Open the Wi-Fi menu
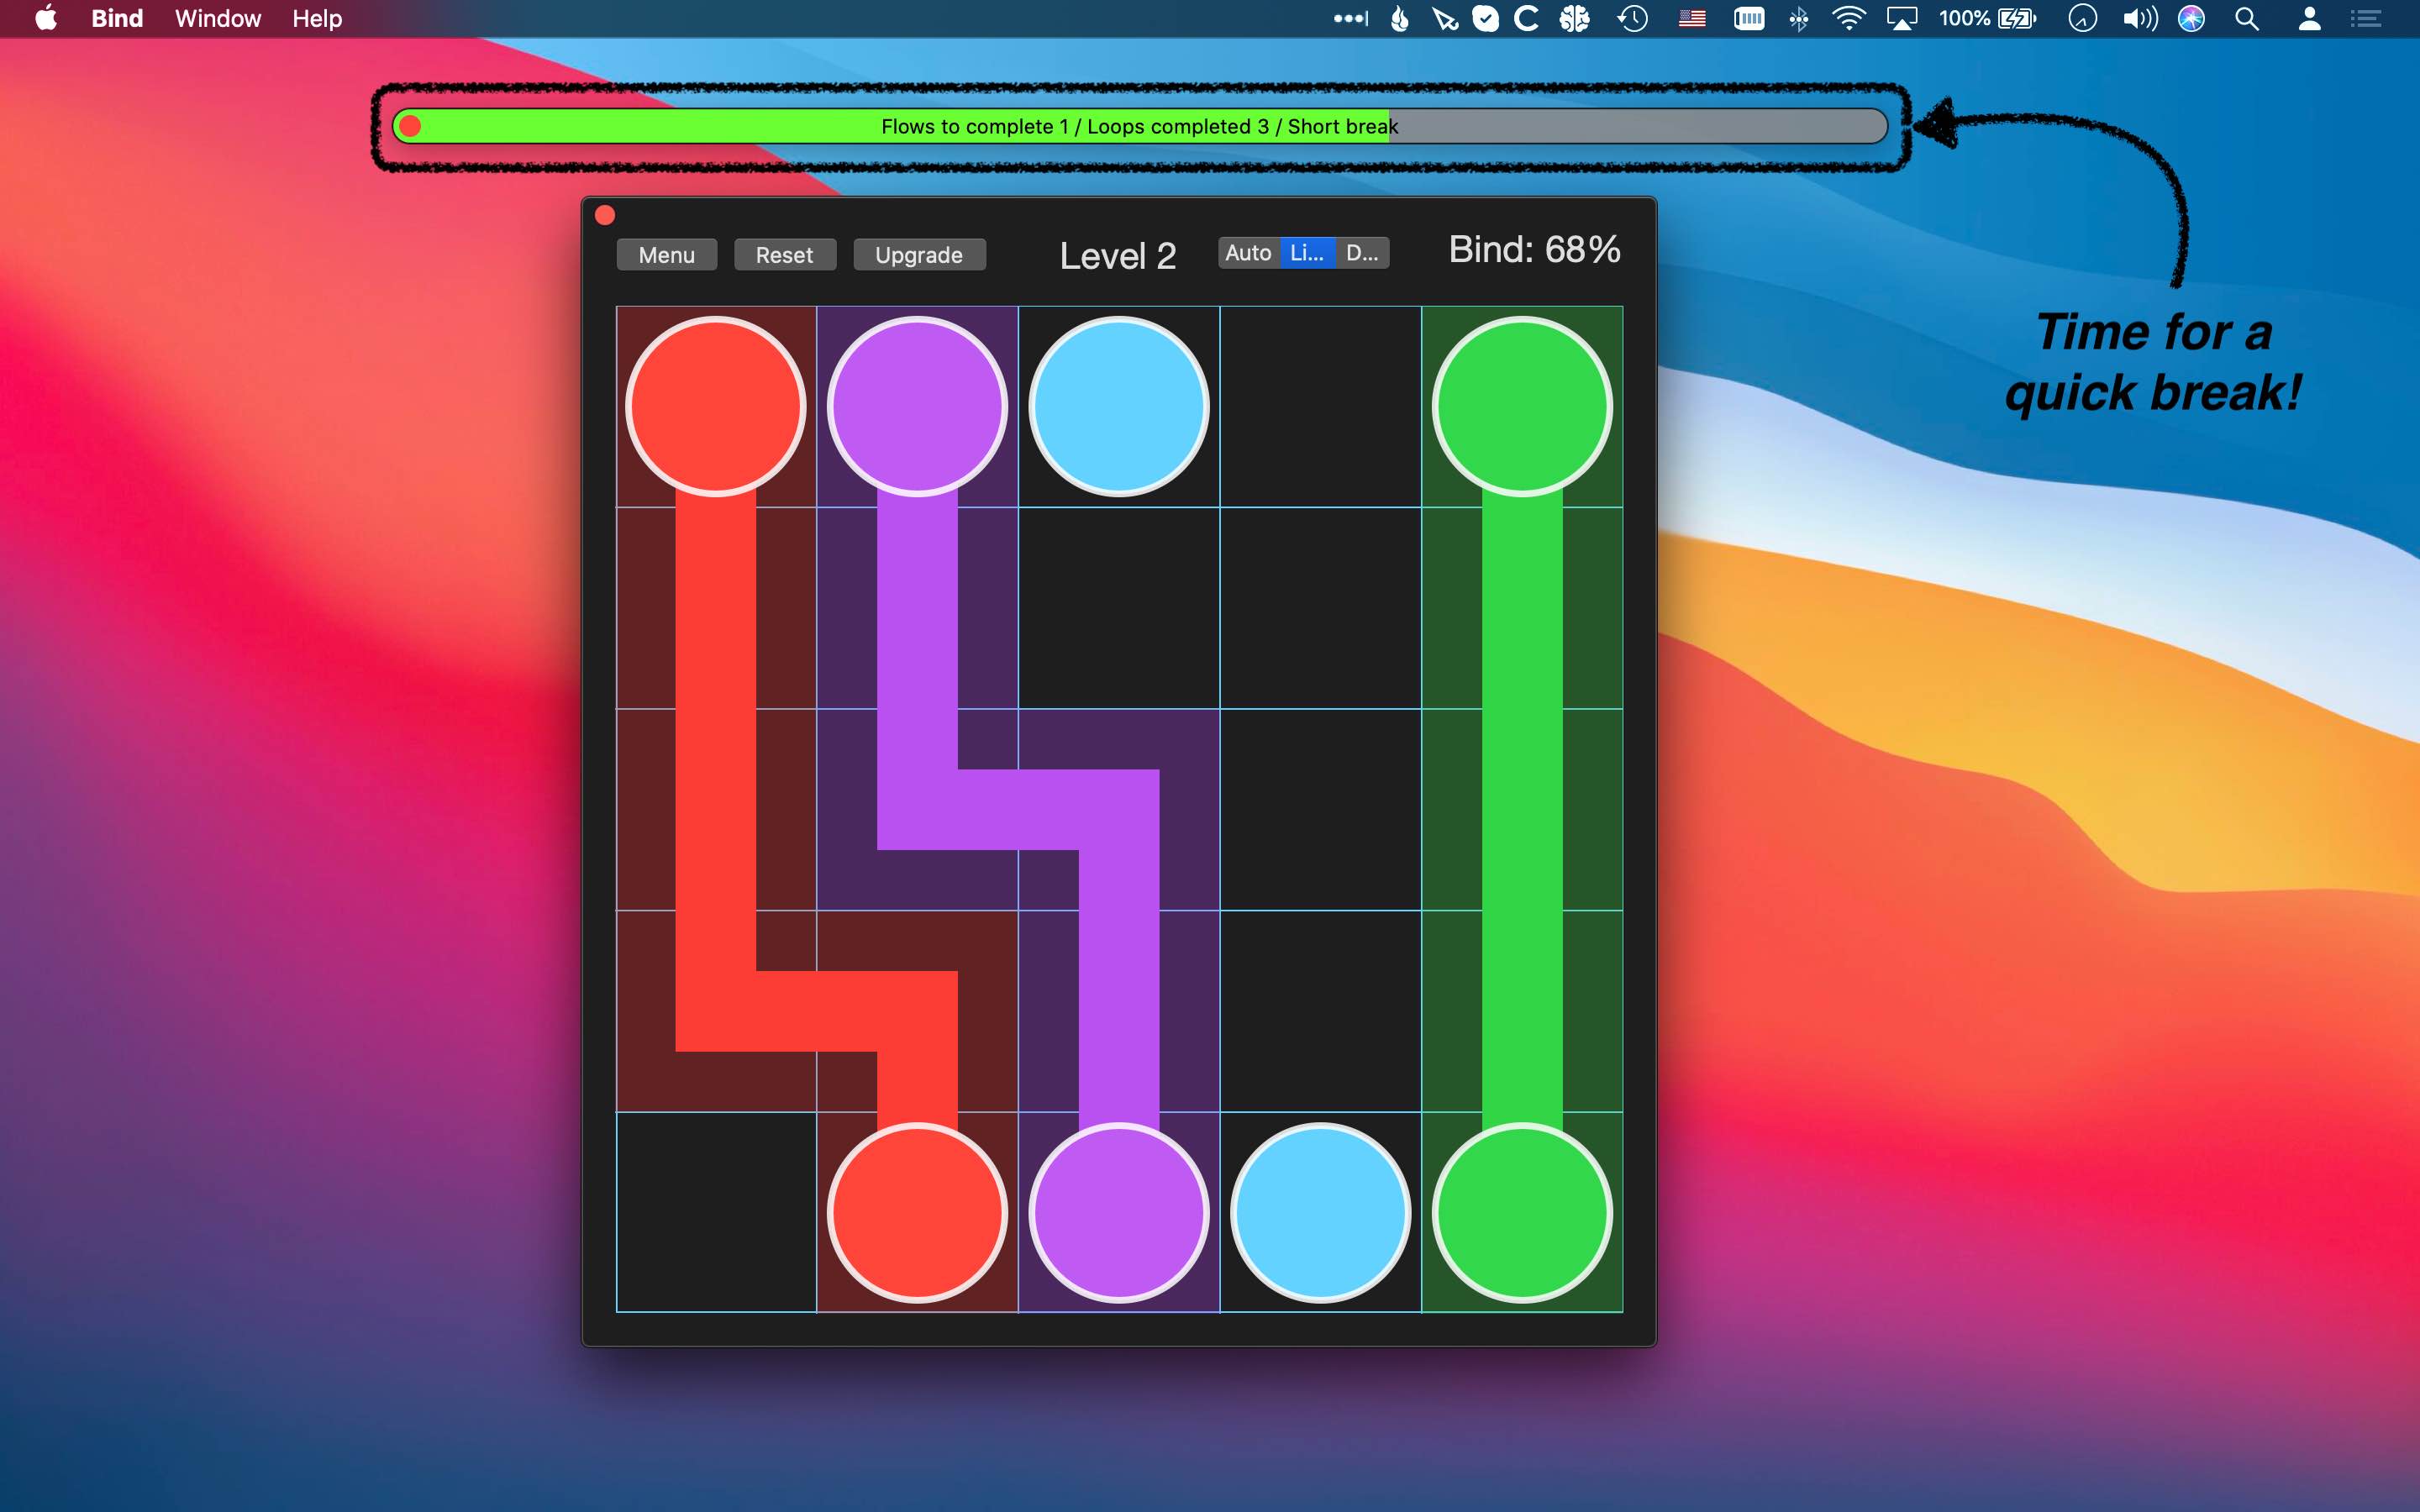Screen dimensions: 2420x1512 tap(1848, 18)
